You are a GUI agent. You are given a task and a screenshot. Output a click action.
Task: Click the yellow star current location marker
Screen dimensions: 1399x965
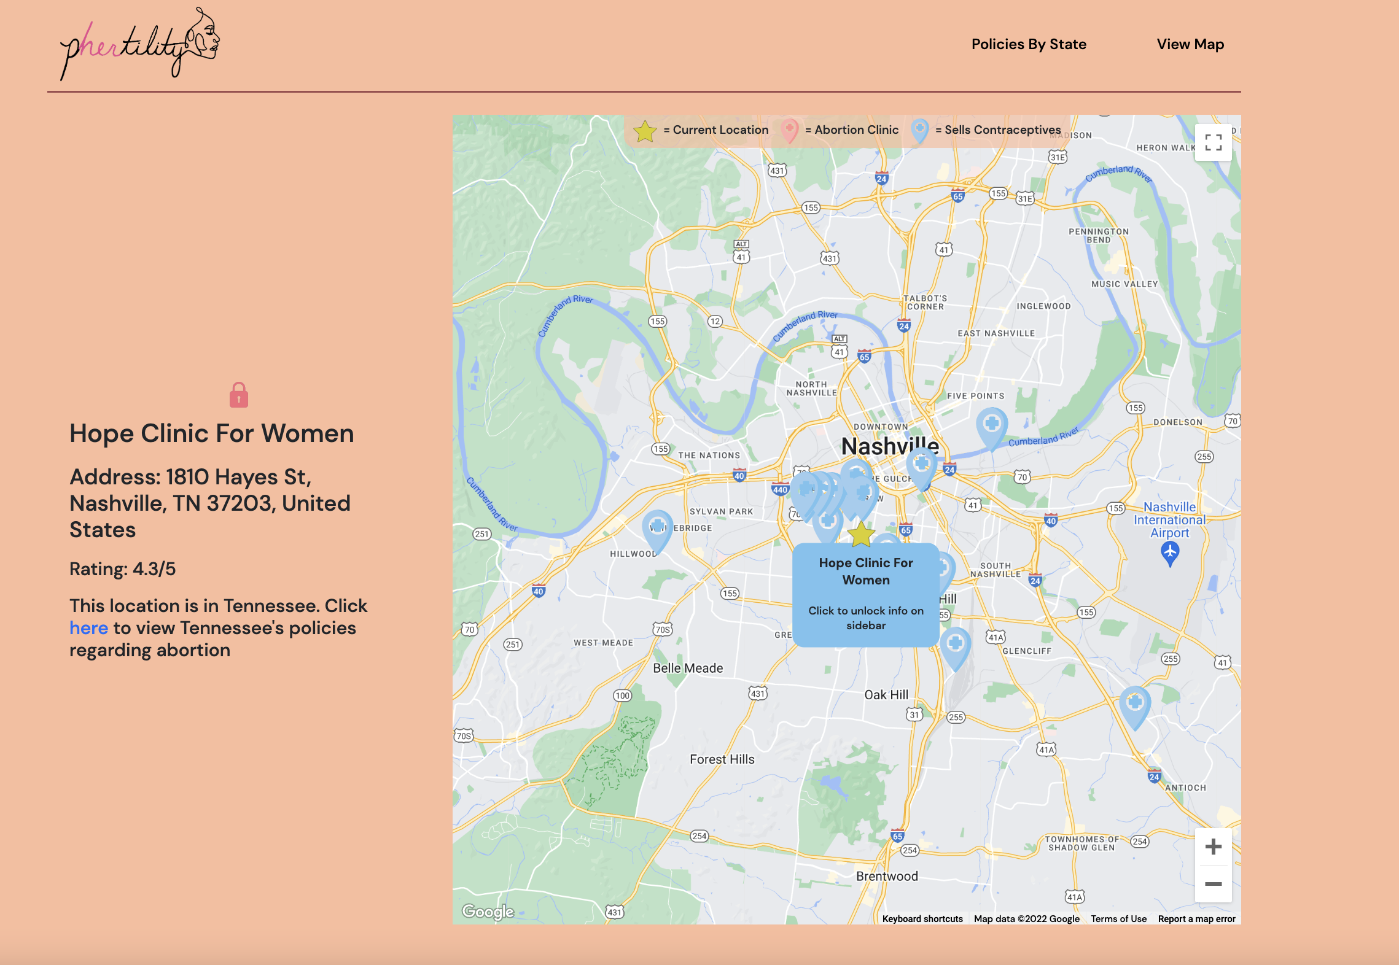(861, 534)
